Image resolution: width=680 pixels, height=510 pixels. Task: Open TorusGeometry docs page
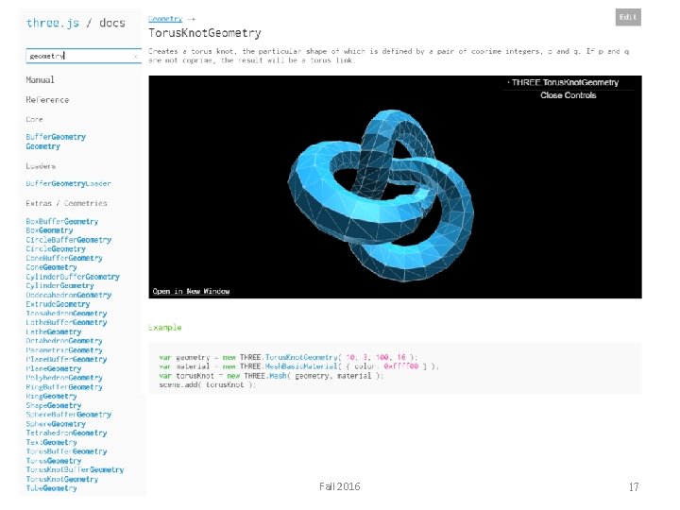point(54,461)
